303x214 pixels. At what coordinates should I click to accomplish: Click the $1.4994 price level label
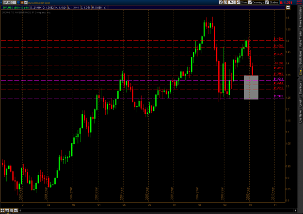point(278,39)
